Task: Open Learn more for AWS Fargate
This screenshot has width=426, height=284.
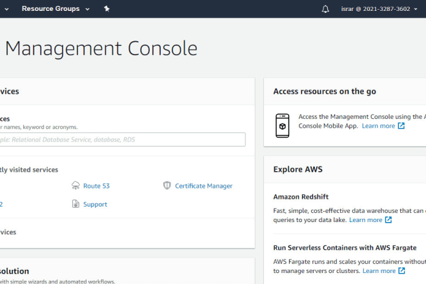Action: pyautogui.click(x=379, y=271)
